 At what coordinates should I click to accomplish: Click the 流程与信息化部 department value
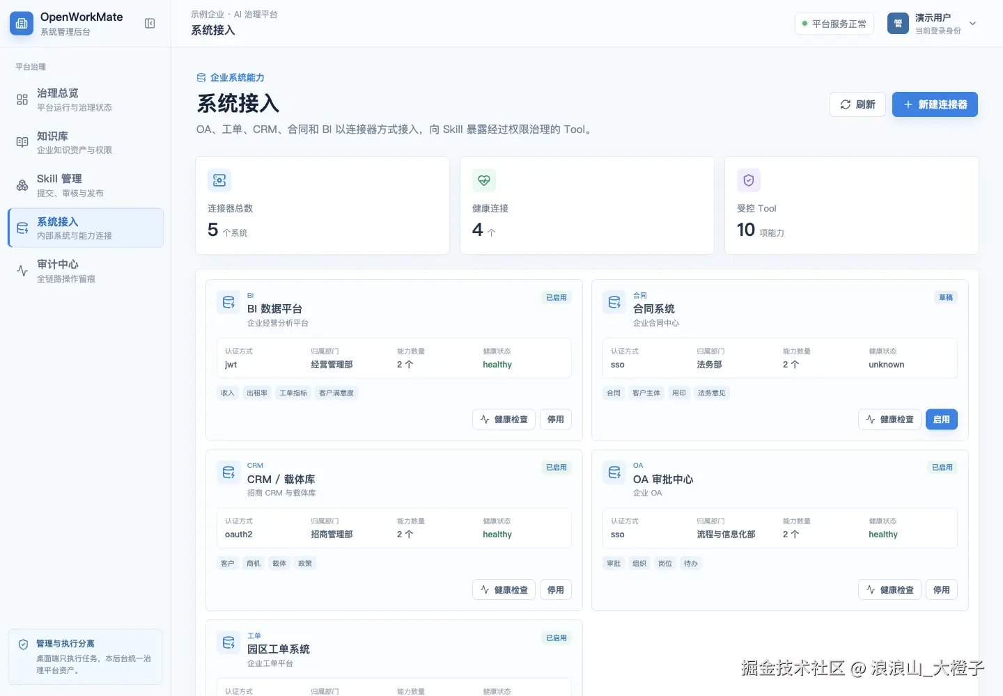[x=726, y=535]
